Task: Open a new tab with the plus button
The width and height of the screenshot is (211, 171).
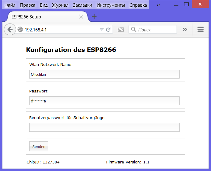Action: (x=94, y=17)
